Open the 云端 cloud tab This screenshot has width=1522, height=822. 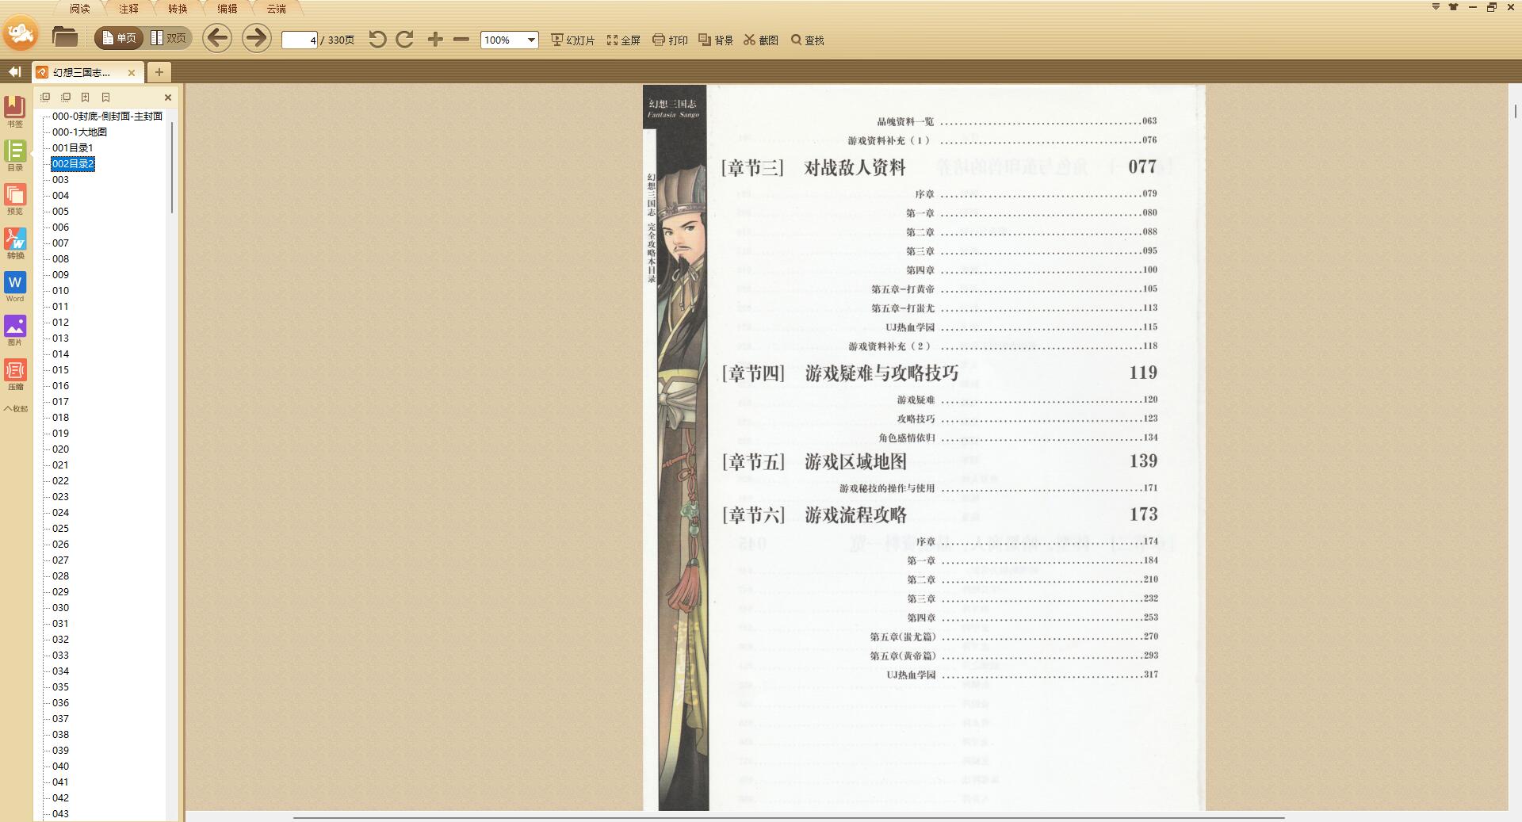click(x=277, y=9)
